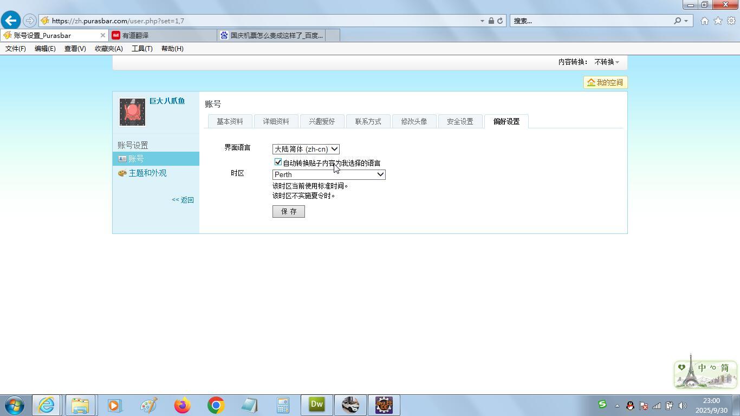Click into the browser search box
The image size is (740, 416).
click(x=590, y=21)
